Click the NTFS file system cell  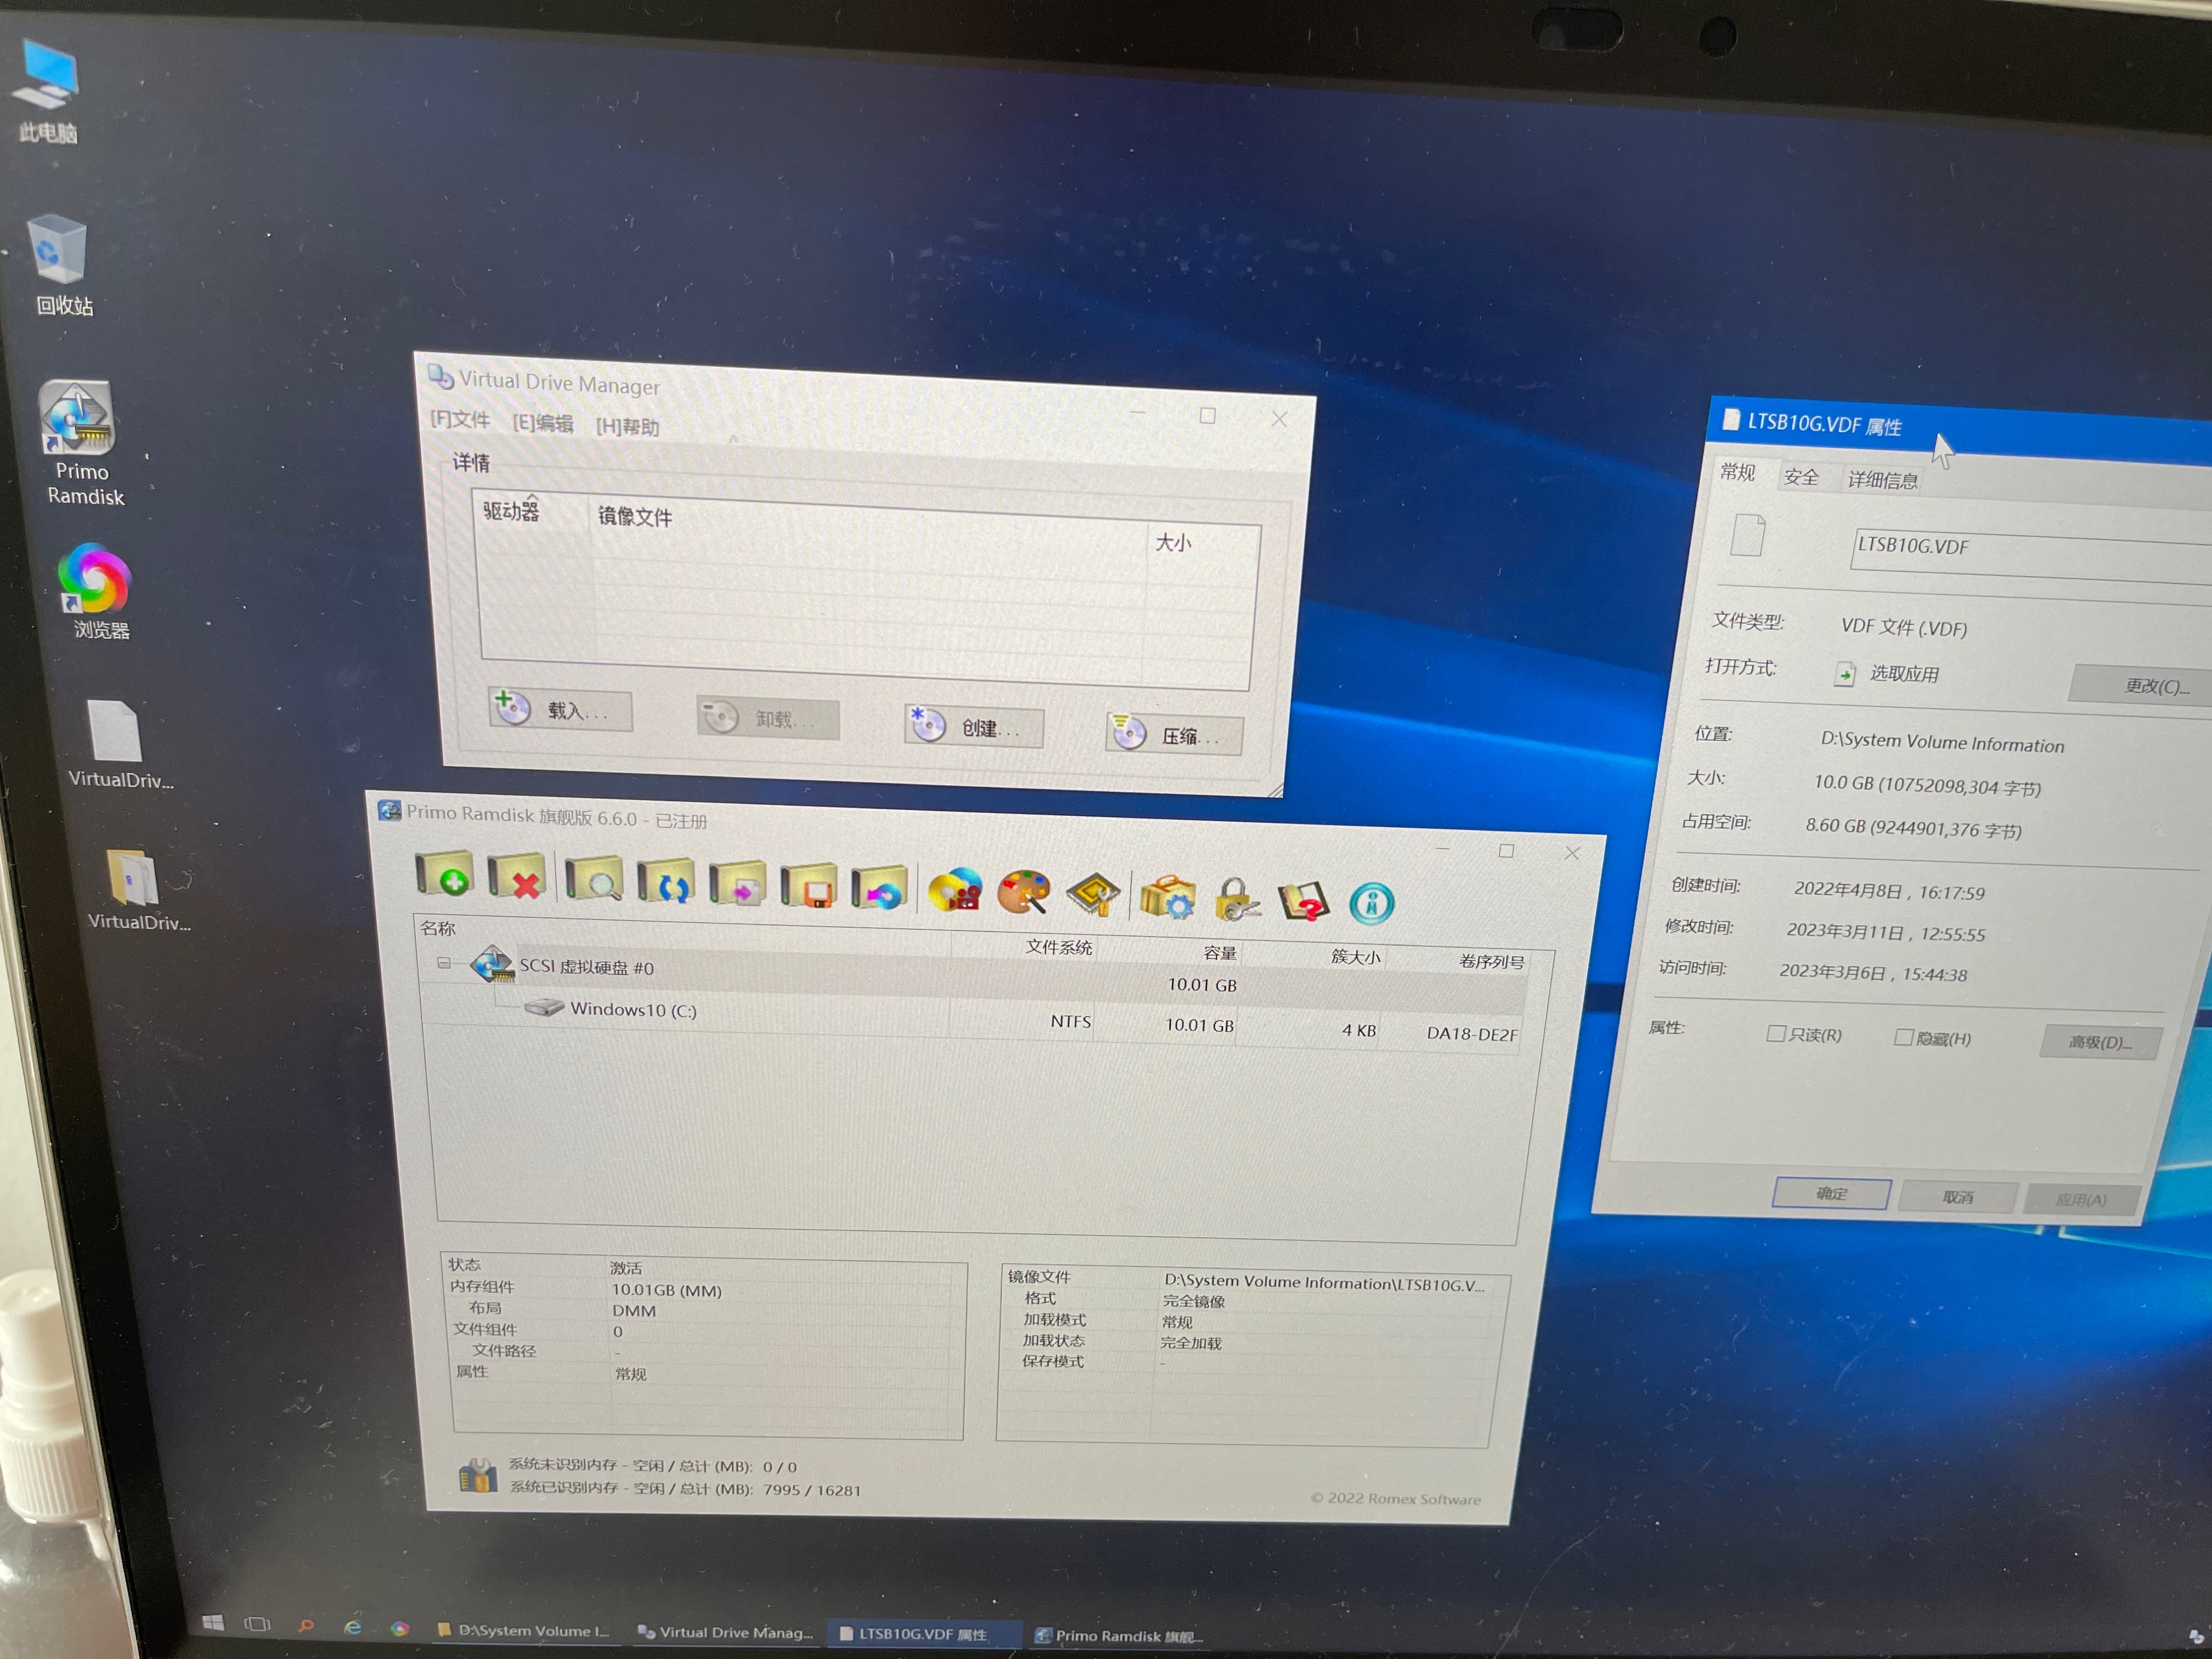coord(1070,1021)
